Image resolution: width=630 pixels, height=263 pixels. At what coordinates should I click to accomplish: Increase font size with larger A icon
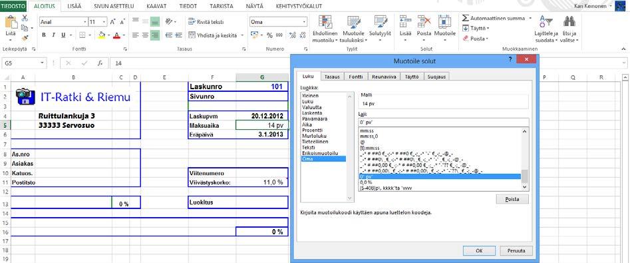113,22
